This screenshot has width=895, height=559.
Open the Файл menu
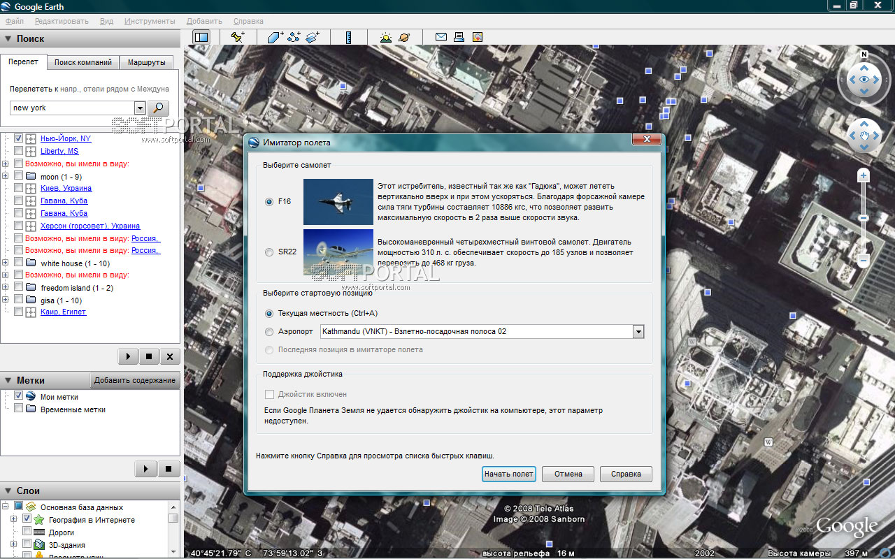[15, 21]
